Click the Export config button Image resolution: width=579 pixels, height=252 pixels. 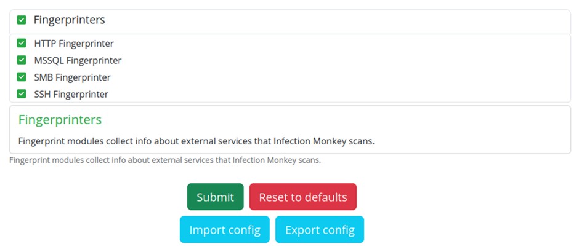(319, 230)
